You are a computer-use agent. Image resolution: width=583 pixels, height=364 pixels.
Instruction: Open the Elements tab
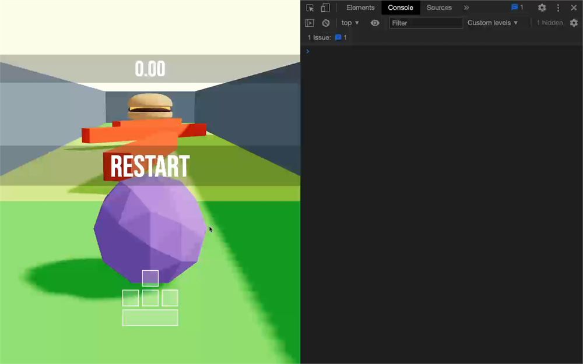(360, 8)
